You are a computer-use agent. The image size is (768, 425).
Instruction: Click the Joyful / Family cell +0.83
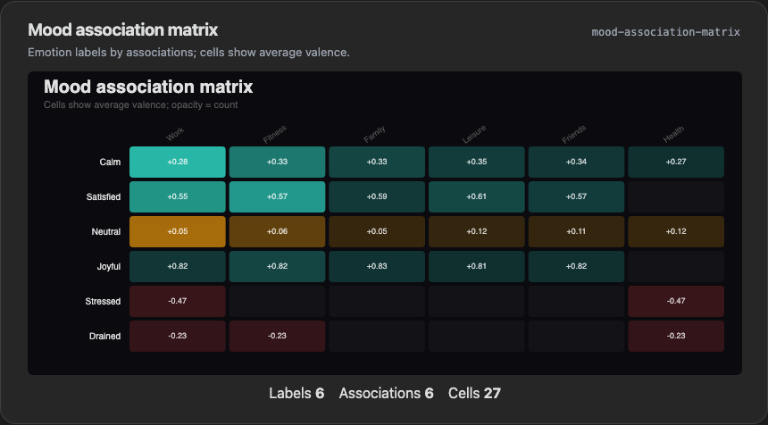pyautogui.click(x=377, y=266)
